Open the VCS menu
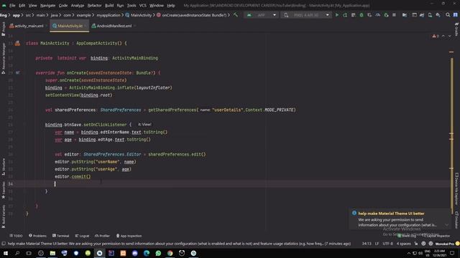This screenshot has height=258, width=460. pyautogui.click(x=142, y=5)
